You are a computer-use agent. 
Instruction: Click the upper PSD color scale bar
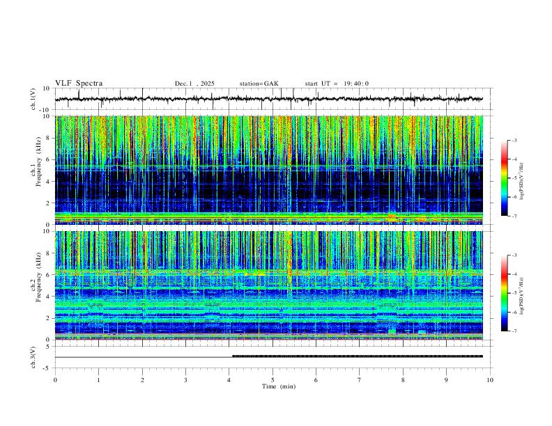[504, 178]
